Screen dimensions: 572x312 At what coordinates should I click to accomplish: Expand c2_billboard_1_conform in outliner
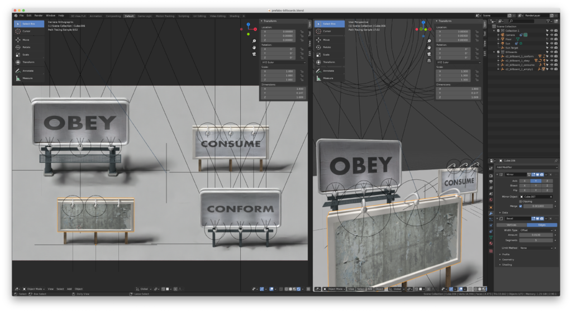point(499,56)
